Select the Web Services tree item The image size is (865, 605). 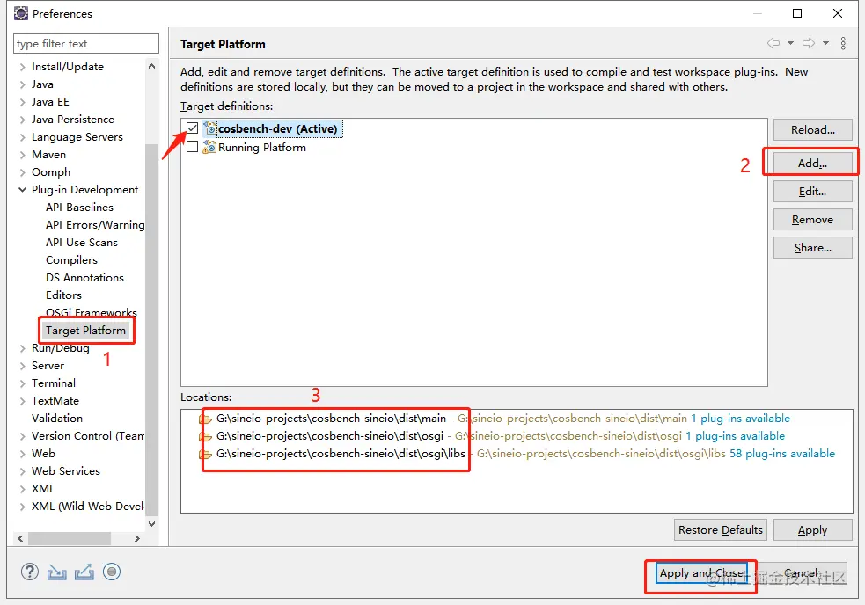point(66,471)
